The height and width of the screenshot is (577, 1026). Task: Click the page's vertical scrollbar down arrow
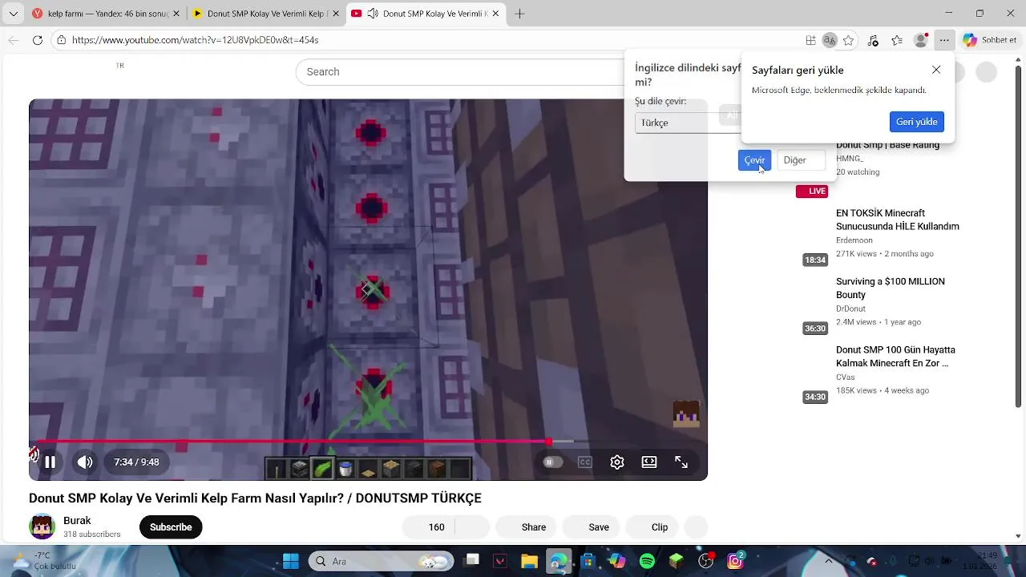coord(1019,536)
